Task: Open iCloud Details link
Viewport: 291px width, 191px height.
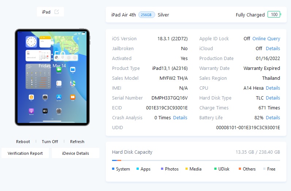Action: tap(273, 49)
